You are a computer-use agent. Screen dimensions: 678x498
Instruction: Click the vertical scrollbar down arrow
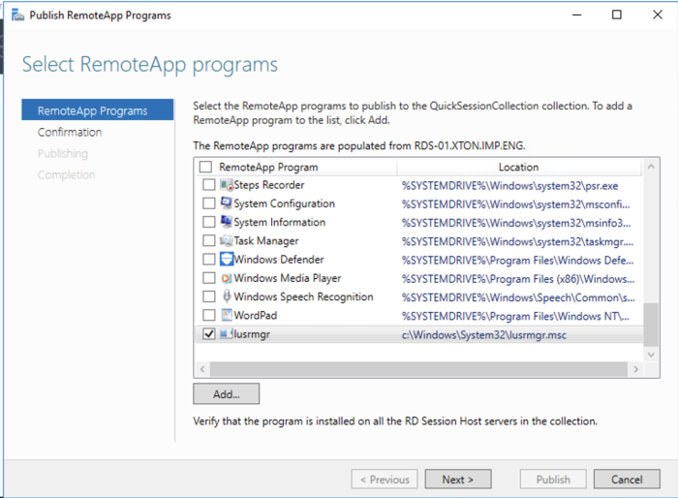click(x=651, y=354)
